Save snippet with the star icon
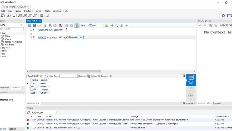The height and width of the screenshot is (131, 232). coord(106,25)
